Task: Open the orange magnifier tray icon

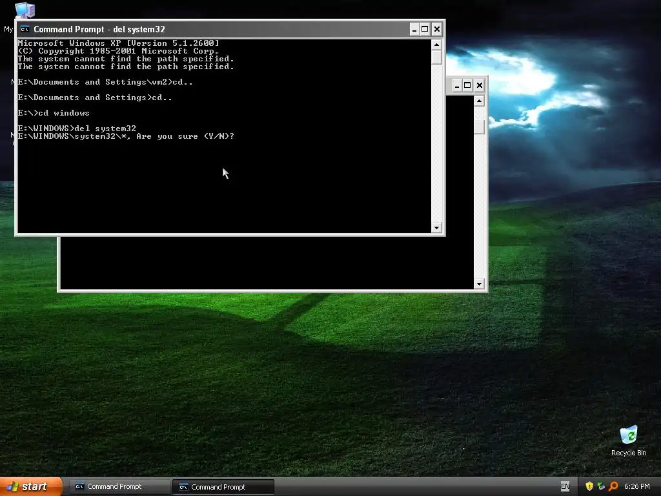Action: pos(613,486)
